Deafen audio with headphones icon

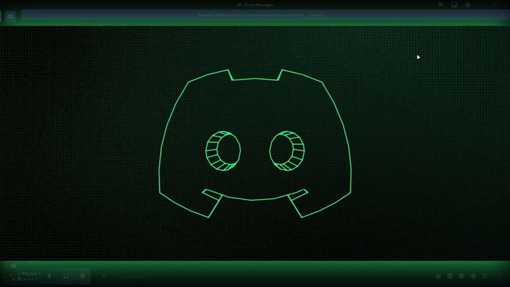(x=66, y=276)
